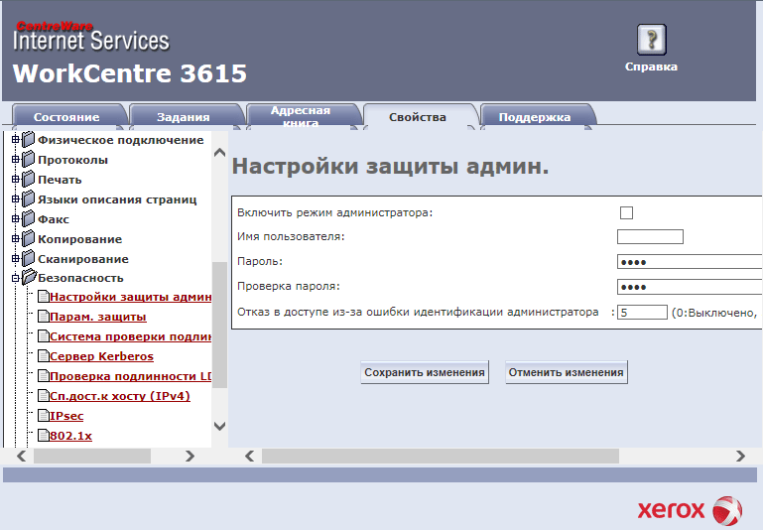763x530 pixels.
Task: Click Отменить изменения button
Action: pyautogui.click(x=566, y=372)
